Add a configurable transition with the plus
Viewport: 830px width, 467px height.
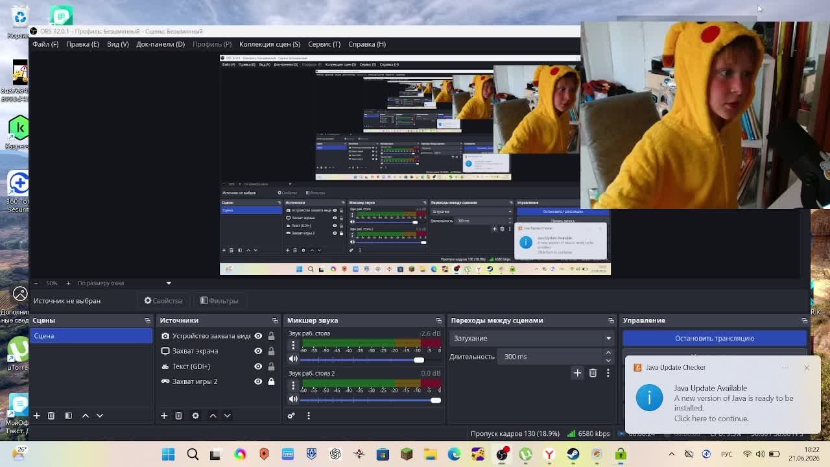577,373
